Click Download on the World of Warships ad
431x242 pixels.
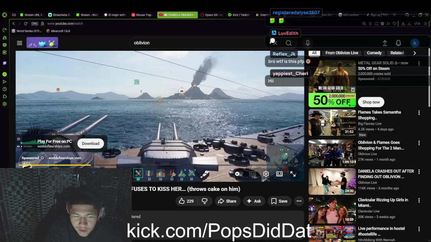(91, 144)
